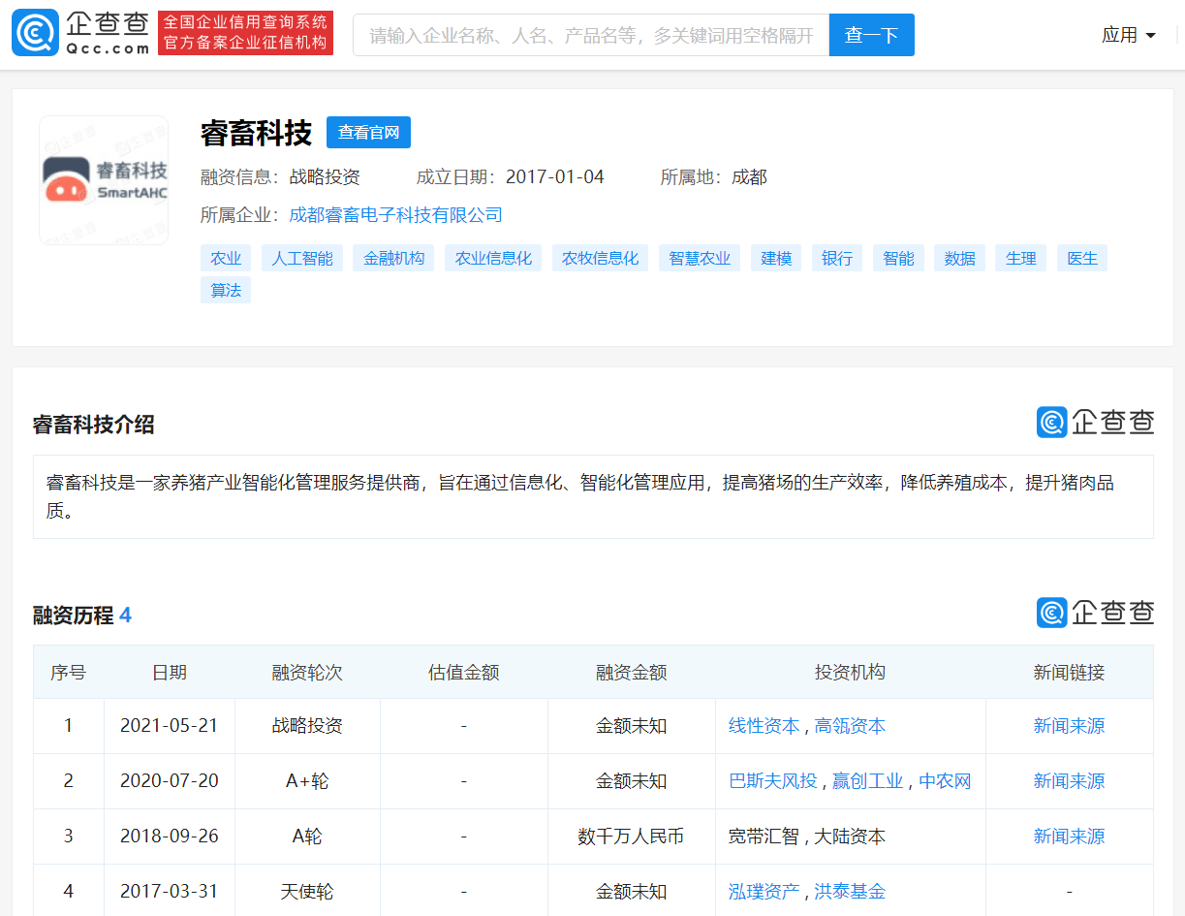Open investor 巴斯夫风投 link
The width and height of the screenshot is (1185, 916).
click(773, 781)
